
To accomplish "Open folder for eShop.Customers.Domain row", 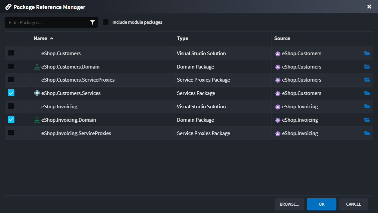I will 367,67.
